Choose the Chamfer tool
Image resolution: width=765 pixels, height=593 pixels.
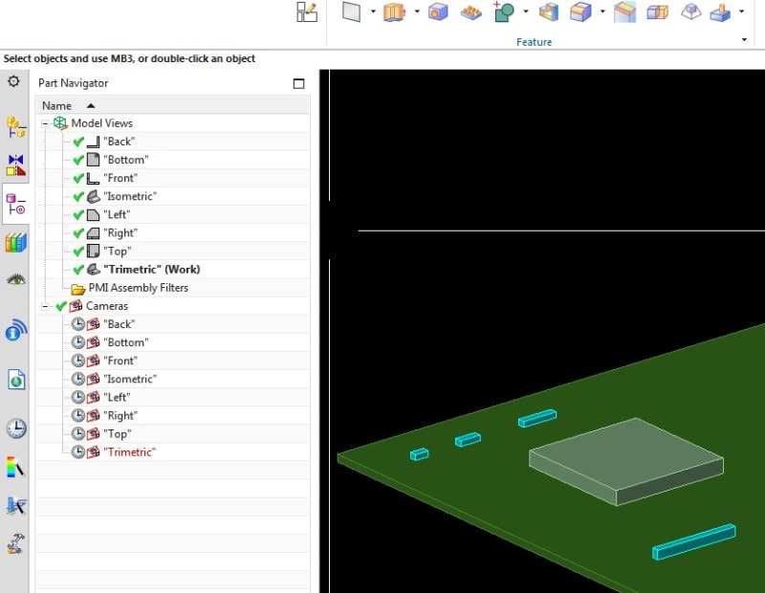(x=625, y=11)
